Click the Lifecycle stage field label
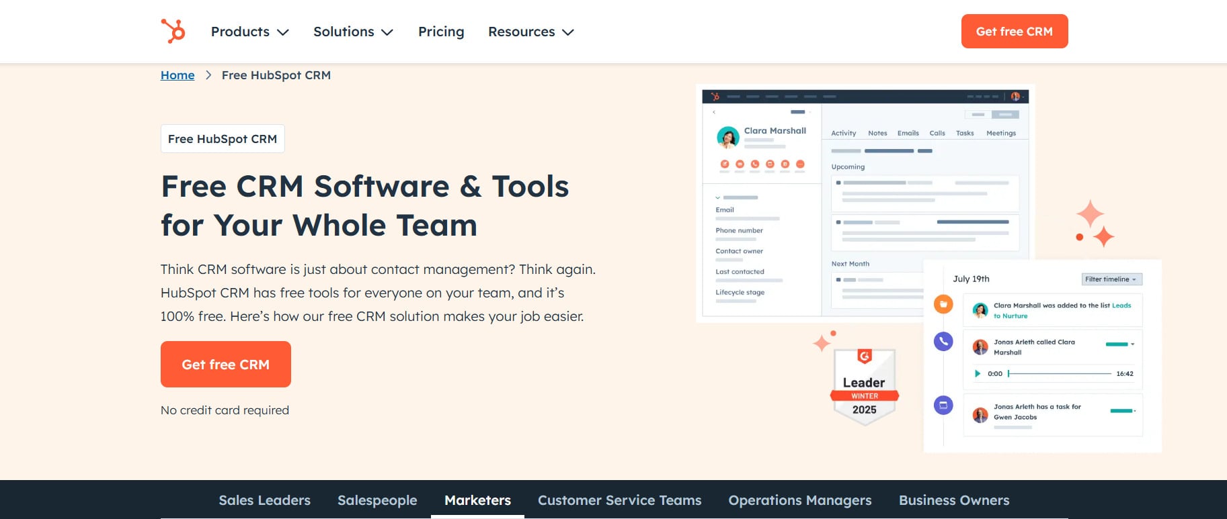This screenshot has width=1227, height=519. pos(740,292)
